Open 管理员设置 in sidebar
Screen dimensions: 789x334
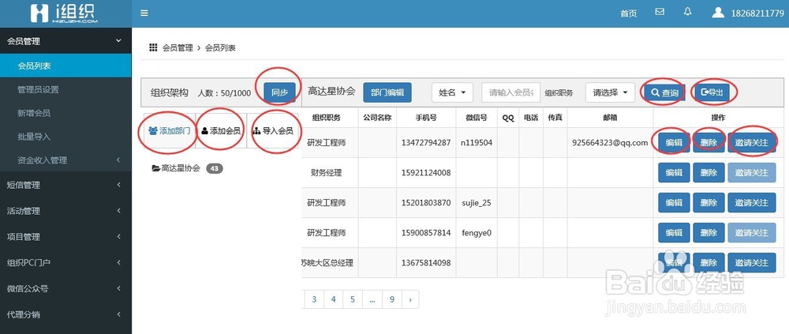click(x=65, y=89)
